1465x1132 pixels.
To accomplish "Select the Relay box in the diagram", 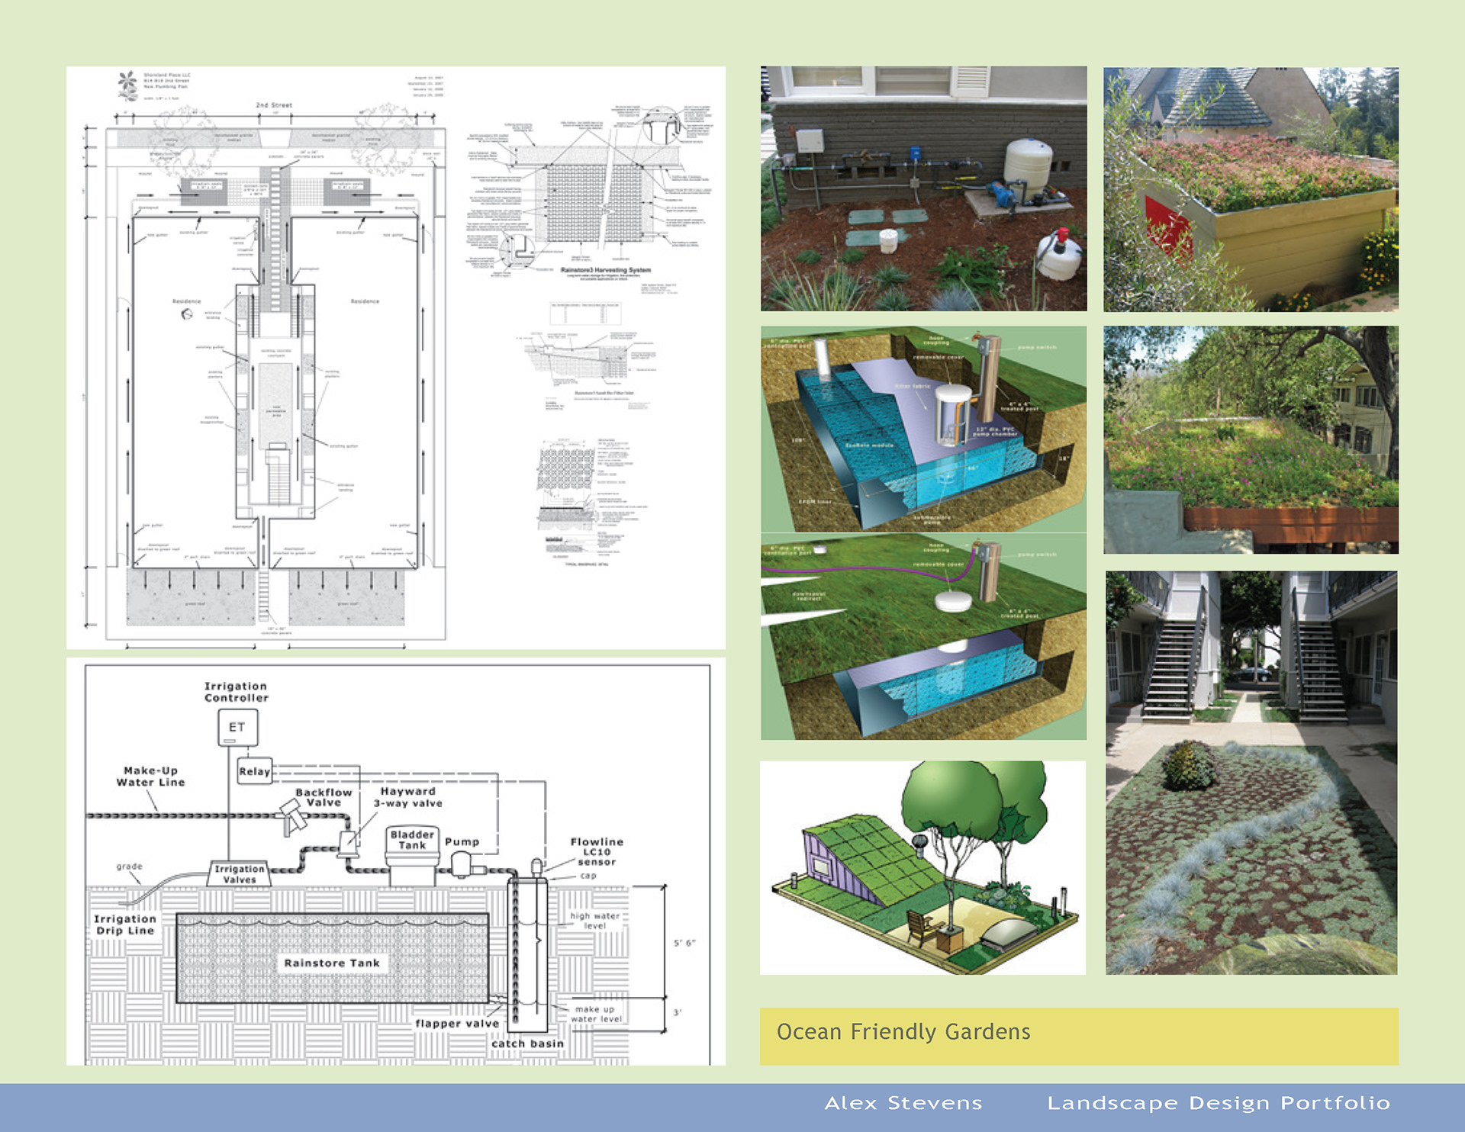I will tap(254, 771).
